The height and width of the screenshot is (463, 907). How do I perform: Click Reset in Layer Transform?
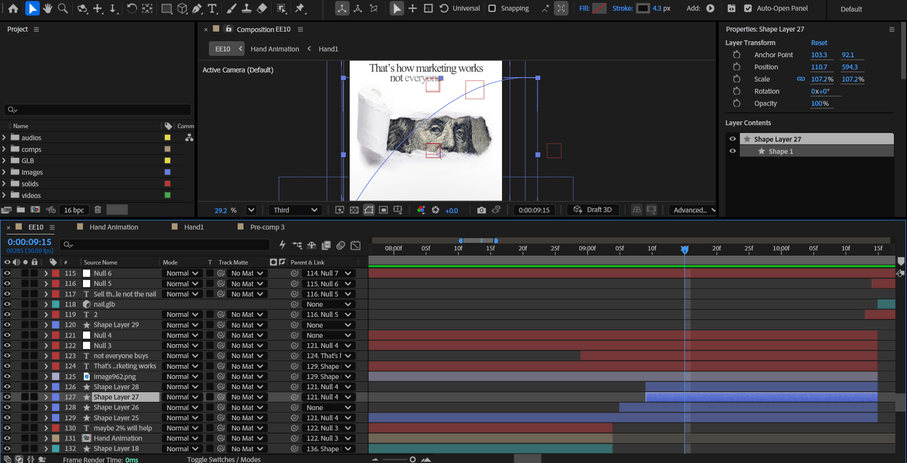[819, 43]
